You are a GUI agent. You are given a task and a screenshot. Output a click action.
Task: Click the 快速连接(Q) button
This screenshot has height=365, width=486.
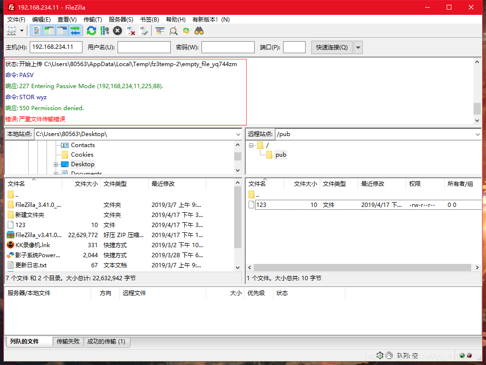point(332,47)
